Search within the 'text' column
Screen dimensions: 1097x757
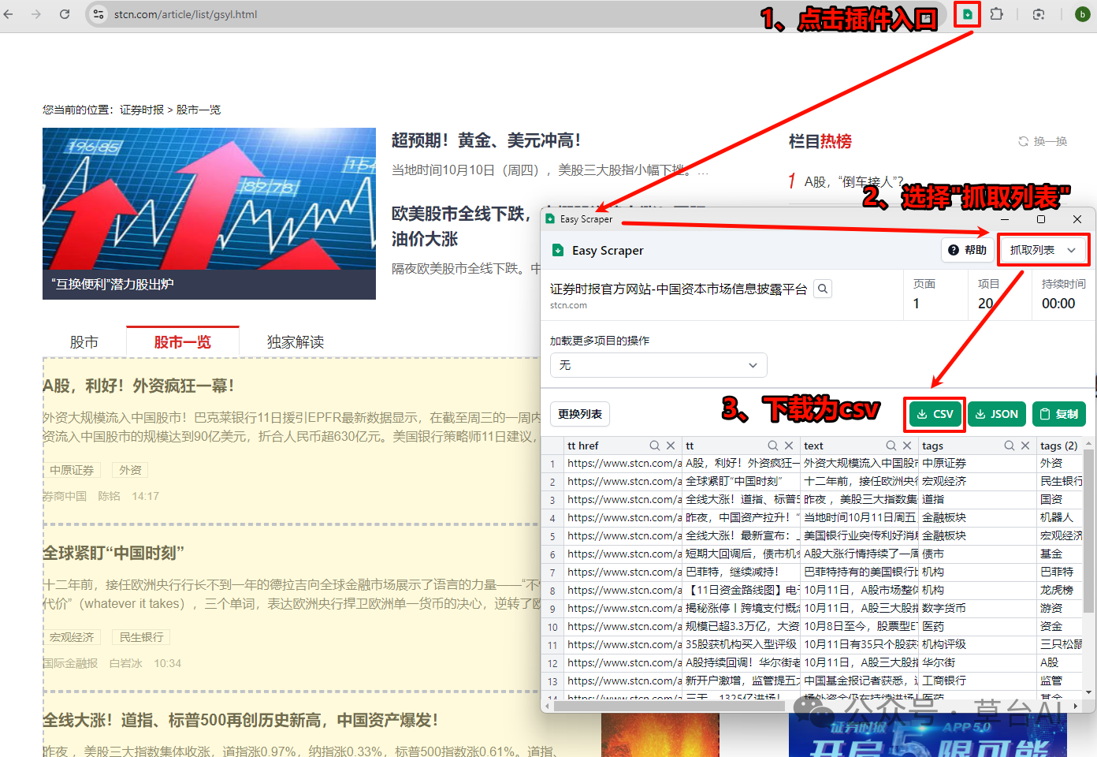(891, 446)
